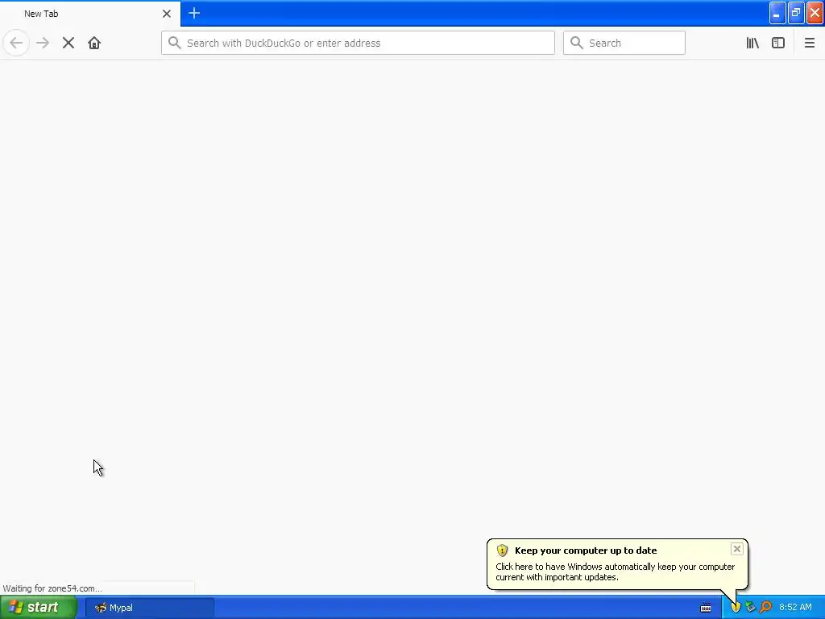
Task: Open the Windows start menu
Action: coord(39,608)
